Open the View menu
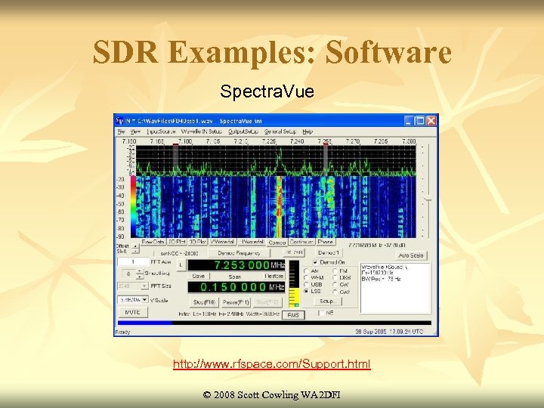The width and height of the screenshot is (544, 408). [x=135, y=131]
